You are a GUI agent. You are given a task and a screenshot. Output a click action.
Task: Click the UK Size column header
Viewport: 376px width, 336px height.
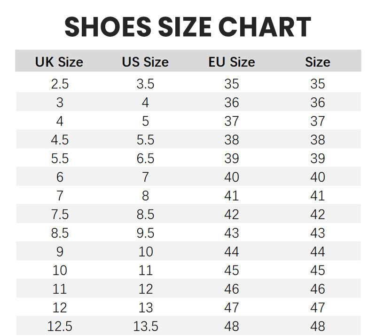[x=59, y=62]
